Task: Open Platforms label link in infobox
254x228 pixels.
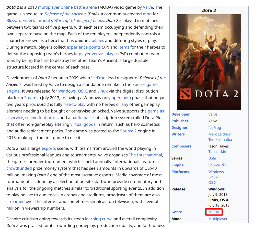Action: pyautogui.click(x=180, y=172)
